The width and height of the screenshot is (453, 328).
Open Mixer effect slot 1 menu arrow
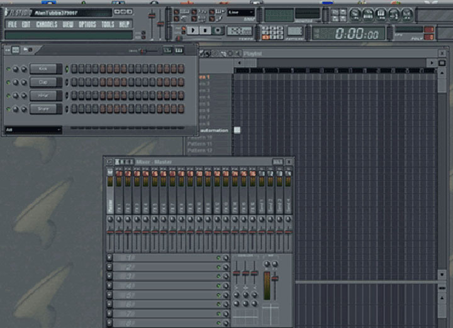click(109, 258)
